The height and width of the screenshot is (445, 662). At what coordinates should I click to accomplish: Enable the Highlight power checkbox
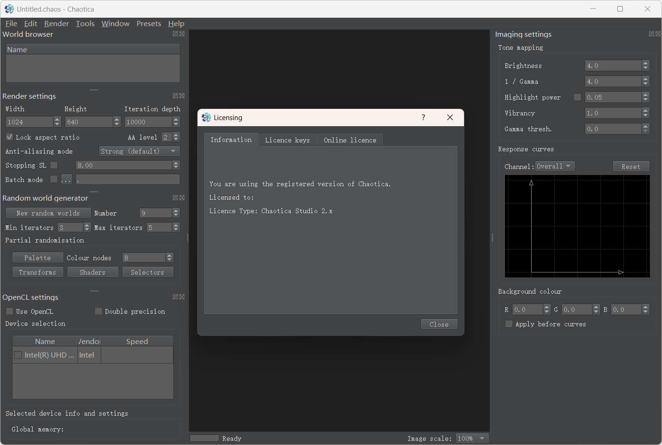(578, 97)
